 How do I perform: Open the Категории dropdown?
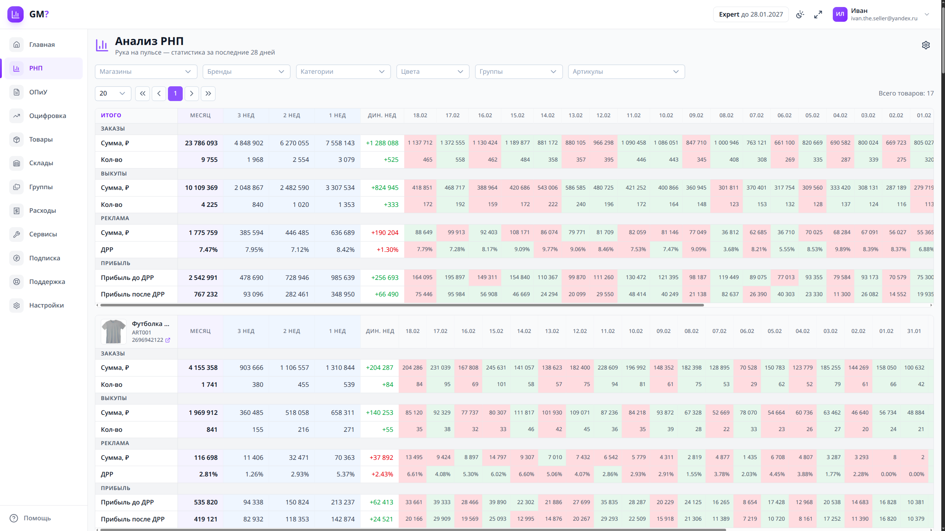[343, 72]
